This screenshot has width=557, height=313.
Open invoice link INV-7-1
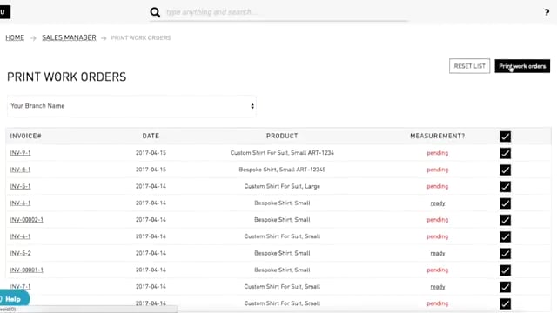click(20, 286)
